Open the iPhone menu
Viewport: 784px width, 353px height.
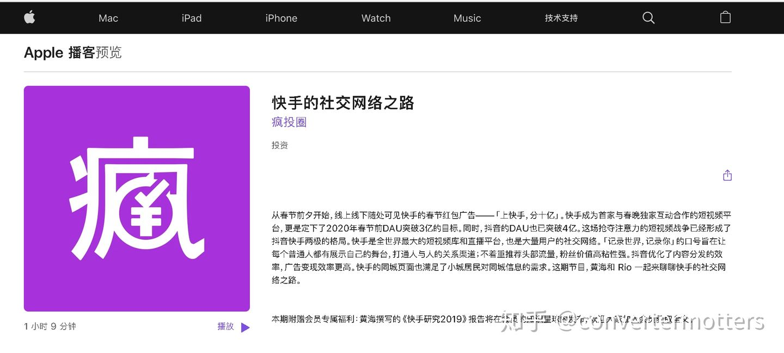(281, 18)
